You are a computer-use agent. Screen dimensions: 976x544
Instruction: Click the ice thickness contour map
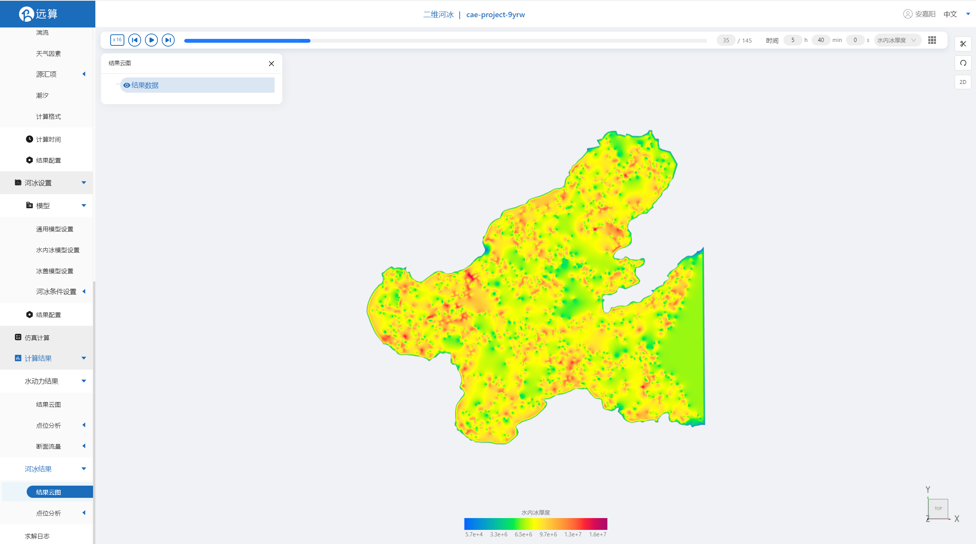(535, 287)
